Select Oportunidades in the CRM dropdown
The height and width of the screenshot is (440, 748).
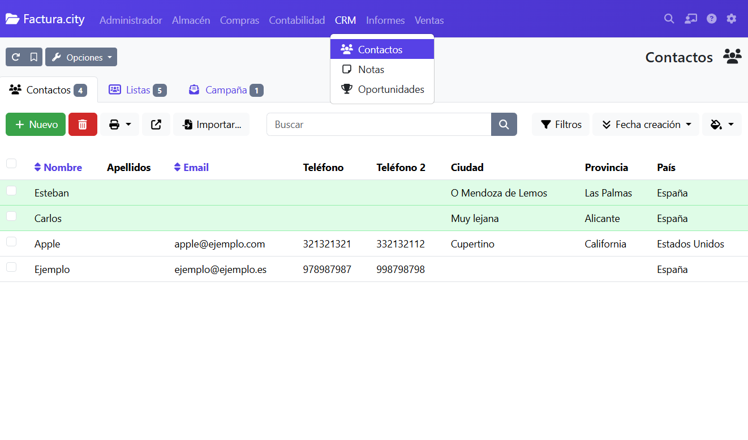pyautogui.click(x=382, y=89)
